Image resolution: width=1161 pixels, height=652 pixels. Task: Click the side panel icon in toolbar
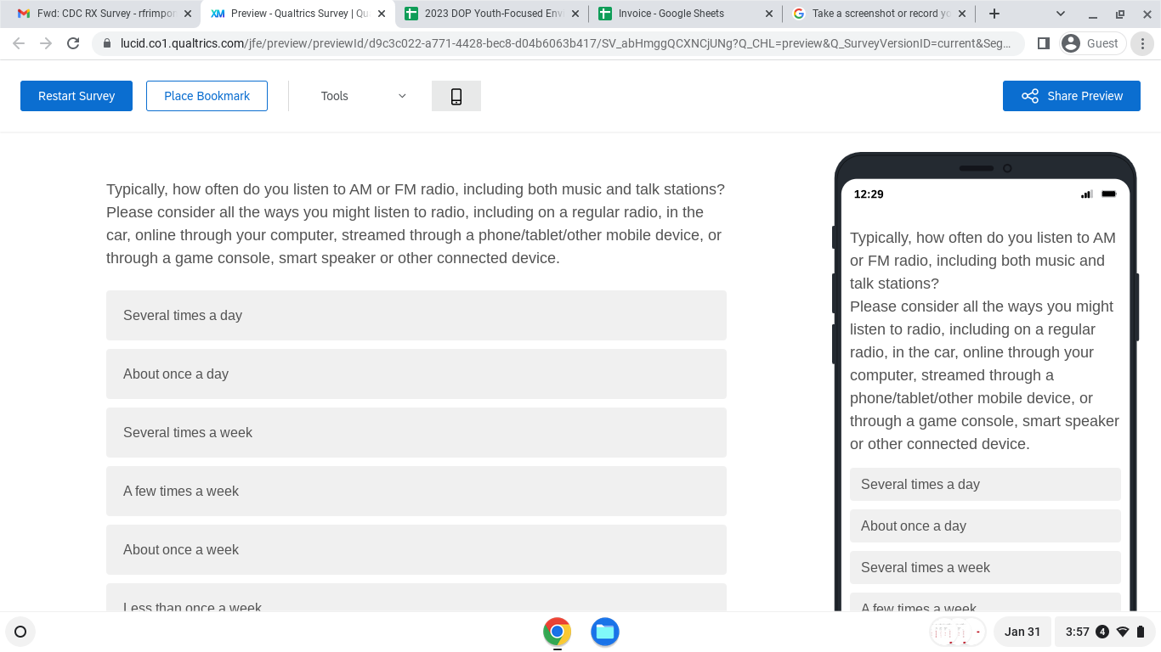1044,43
